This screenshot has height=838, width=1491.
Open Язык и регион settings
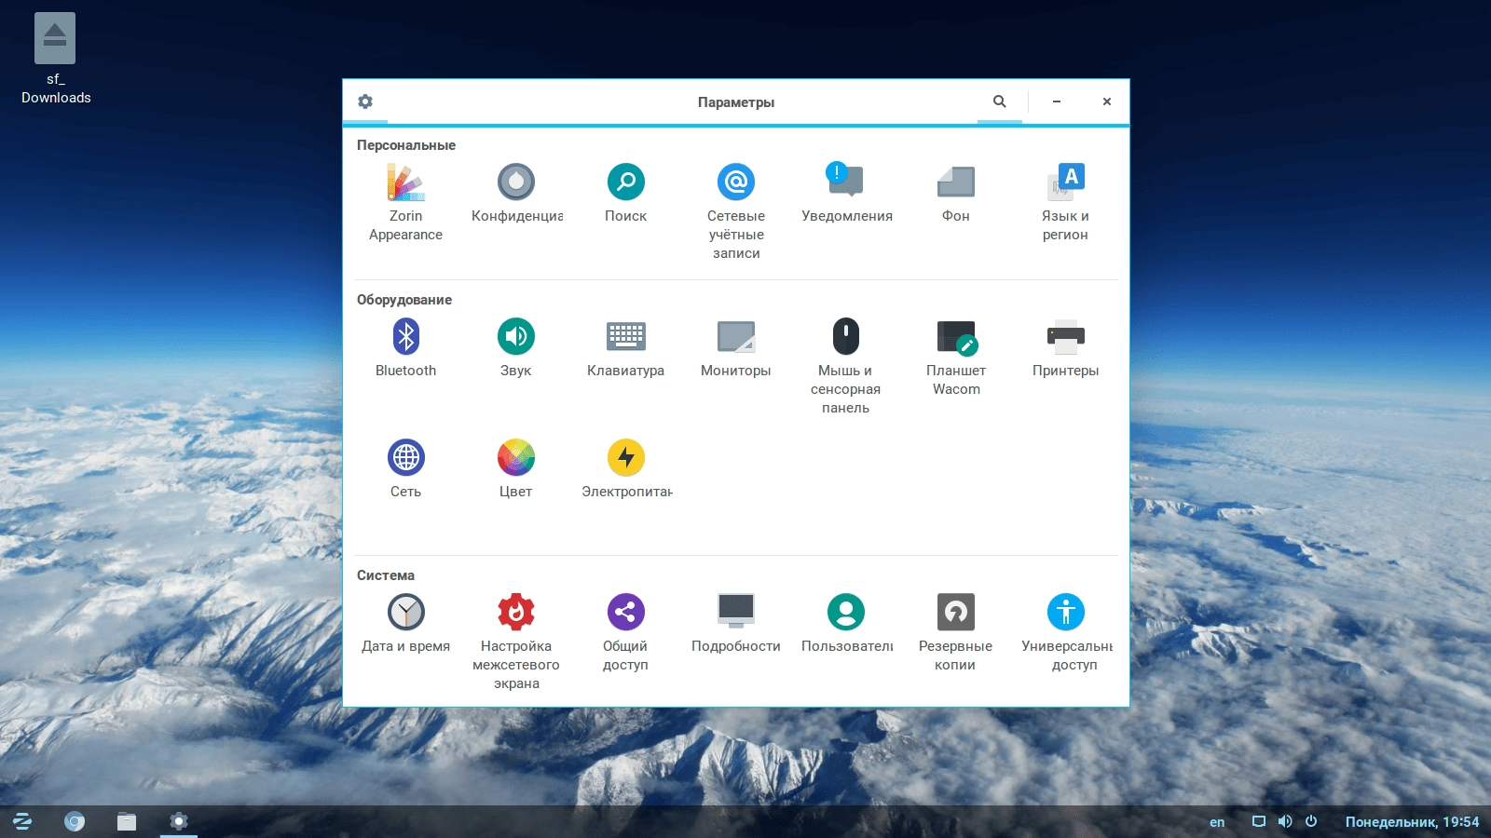(x=1066, y=202)
